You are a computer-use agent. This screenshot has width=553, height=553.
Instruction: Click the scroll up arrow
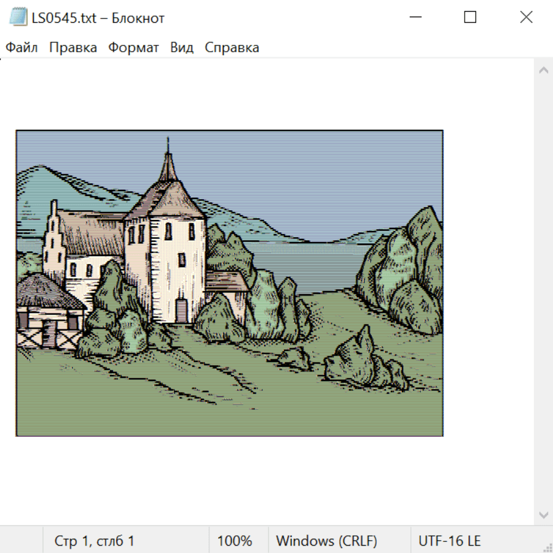pyautogui.click(x=543, y=71)
